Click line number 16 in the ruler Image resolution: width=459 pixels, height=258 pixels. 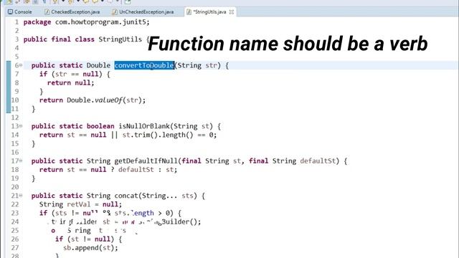pyautogui.click(x=15, y=152)
